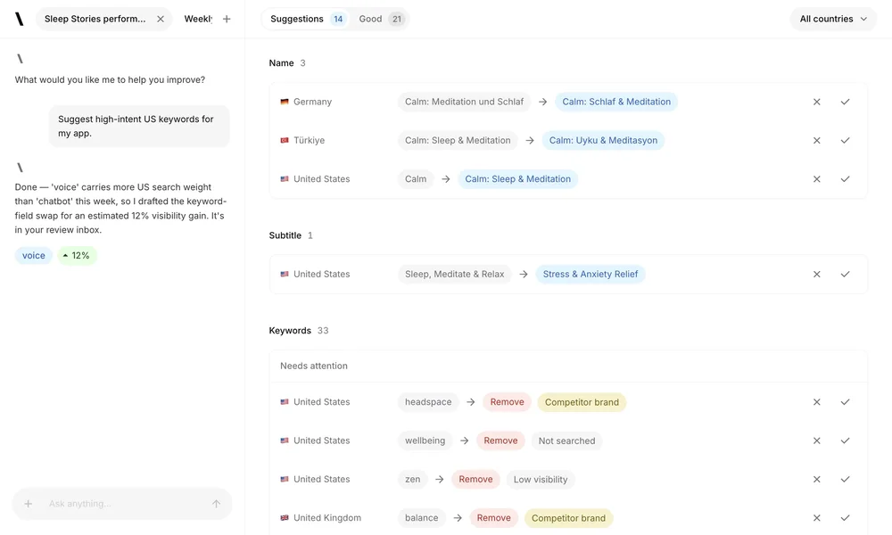Click Competitor brand tag on balance row
The height and width of the screenshot is (535, 892).
click(568, 518)
